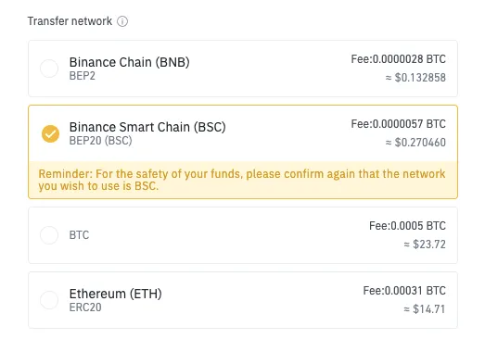485x339 pixels.
Task: Click the Fee:0.00031 BTC text
Action: click(x=404, y=291)
